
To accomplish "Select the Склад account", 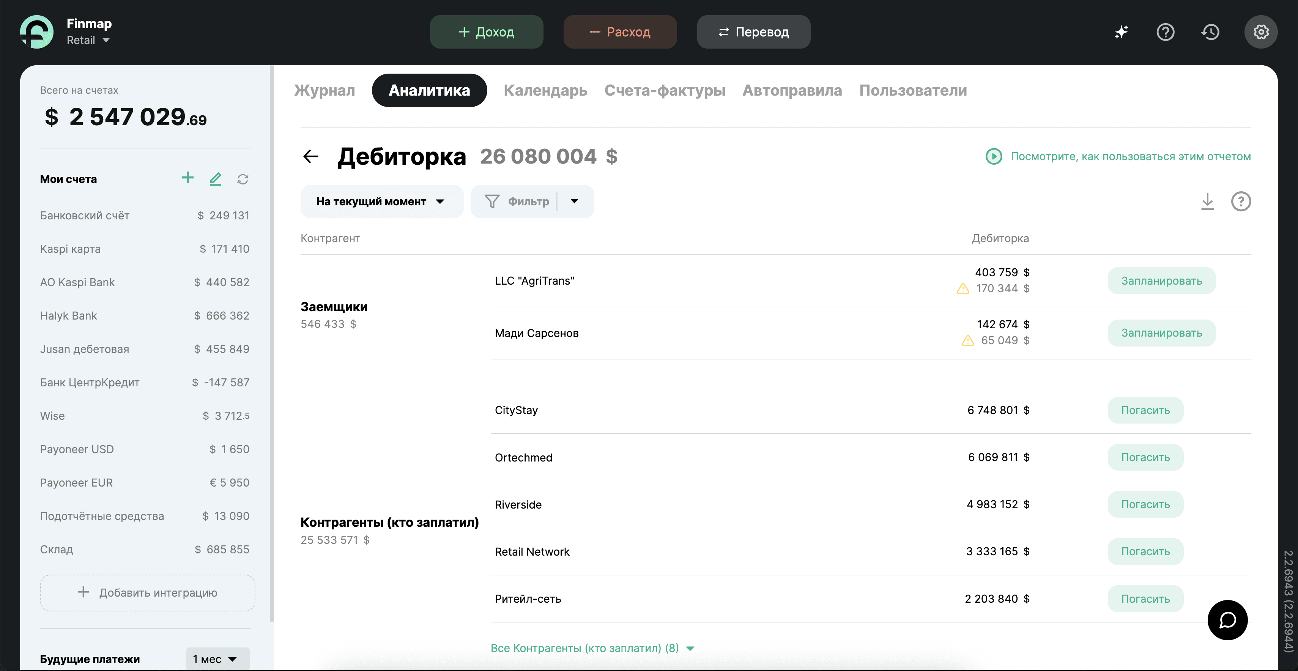I will coord(145,550).
